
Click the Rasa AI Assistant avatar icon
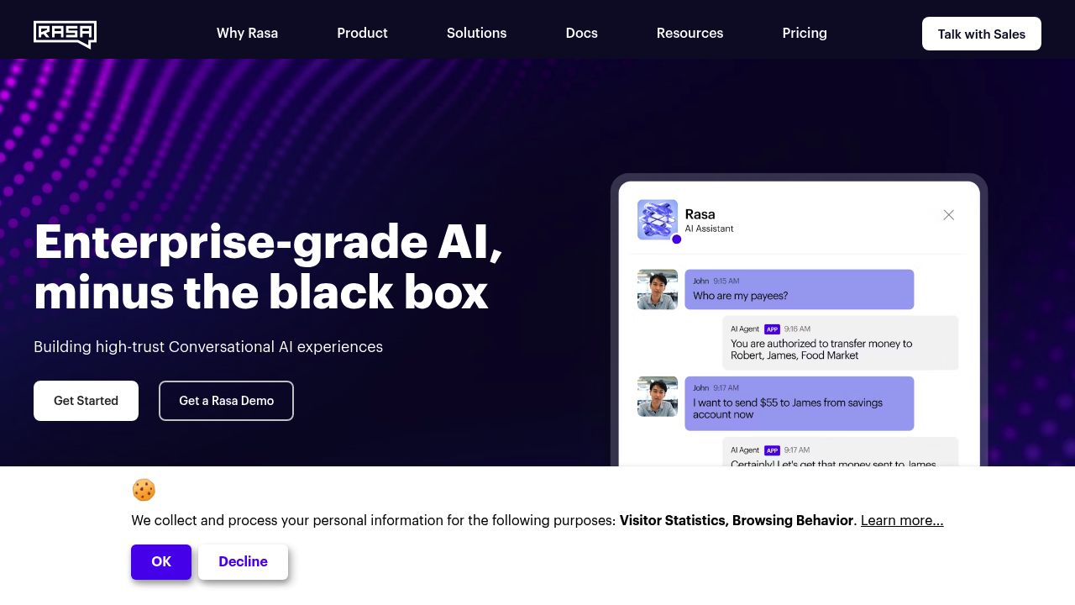pos(657,219)
